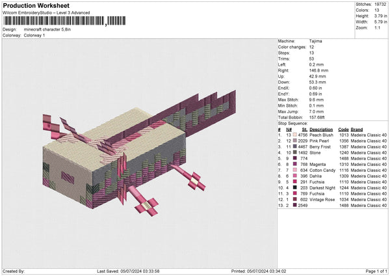Click the Right value '146.8 mm'
Viewport: 390px width, 276px height.
[x=318, y=70]
